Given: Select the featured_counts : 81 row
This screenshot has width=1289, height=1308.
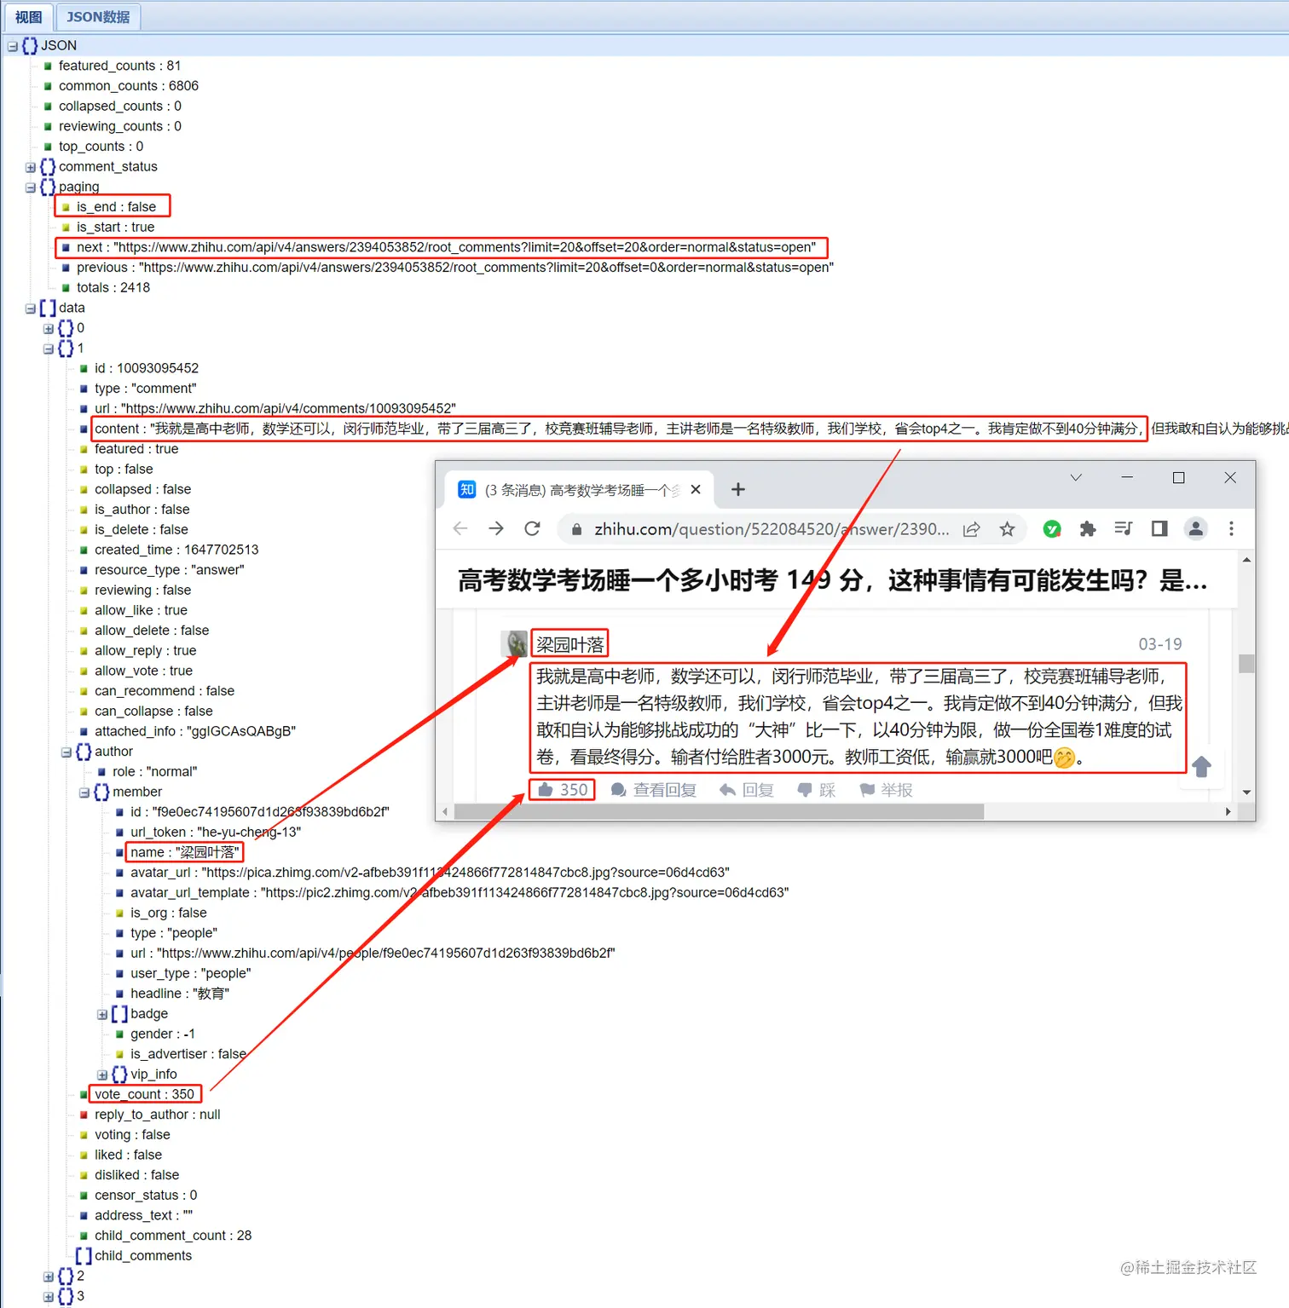Looking at the screenshot, I should point(119,66).
